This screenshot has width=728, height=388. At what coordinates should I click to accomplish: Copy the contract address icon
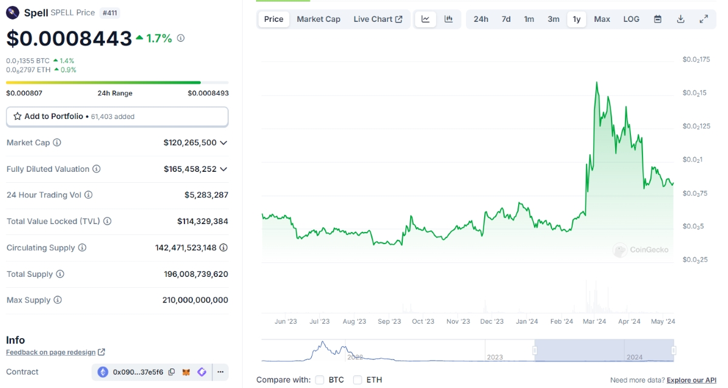pyautogui.click(x=172, y=372)
